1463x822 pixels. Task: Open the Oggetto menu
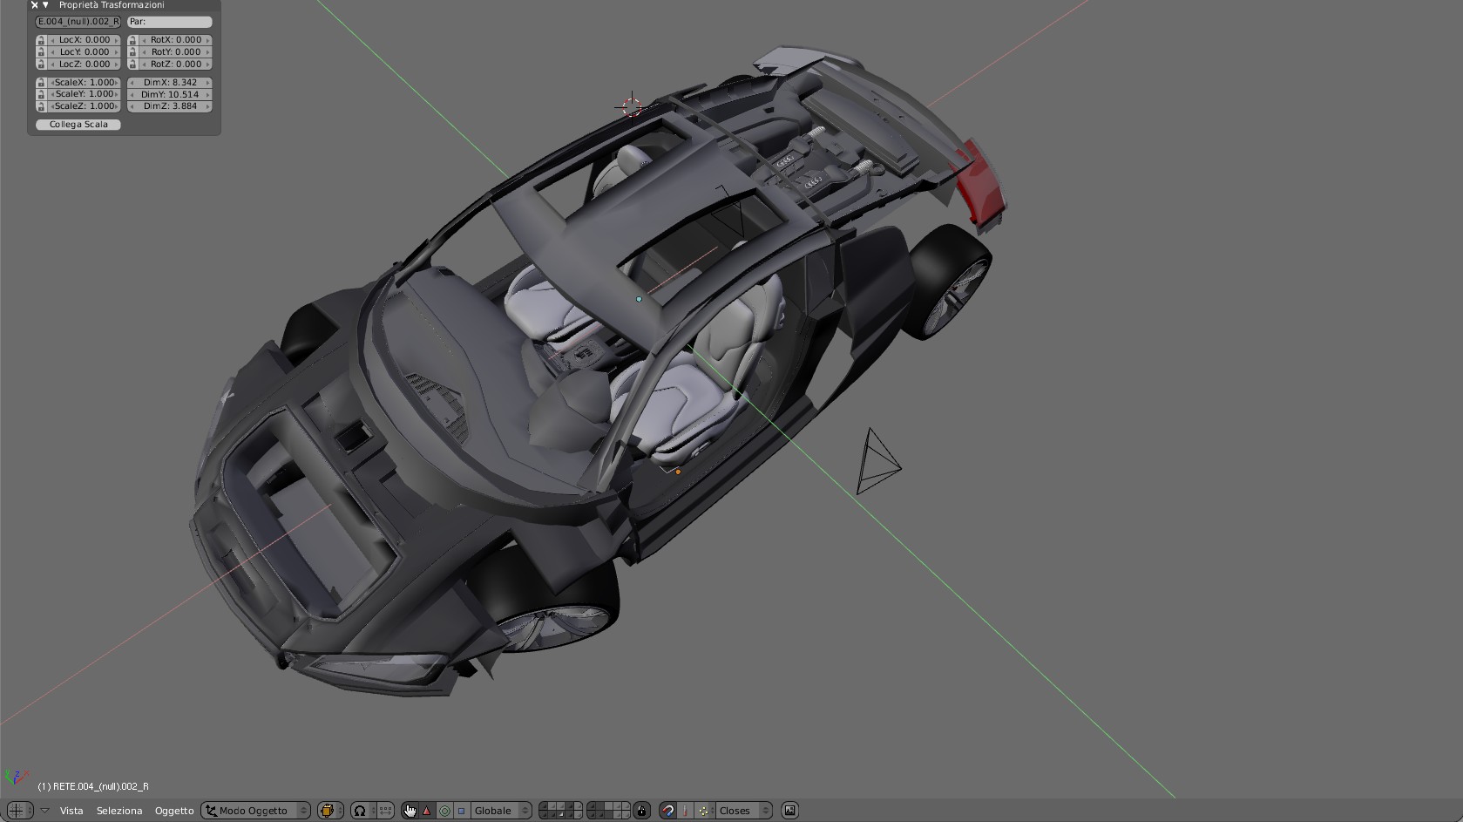pyautogui.click(x=174, y=811)
